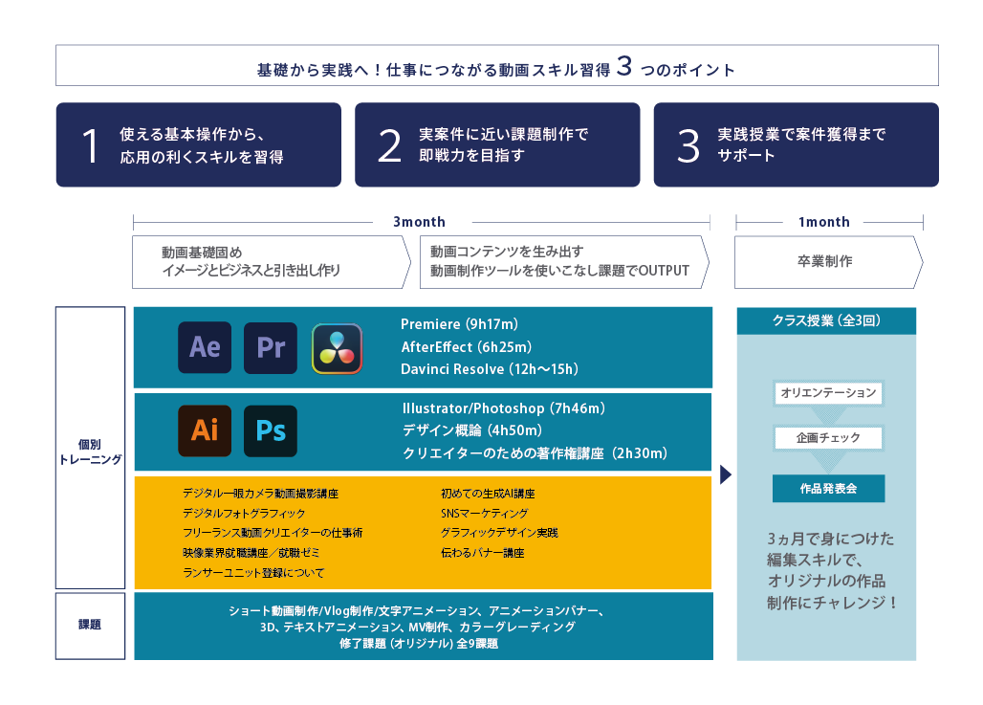Click 修了課題 (オリジナル) 全9課題 line

pyautogui.click(x=419, y=644)
